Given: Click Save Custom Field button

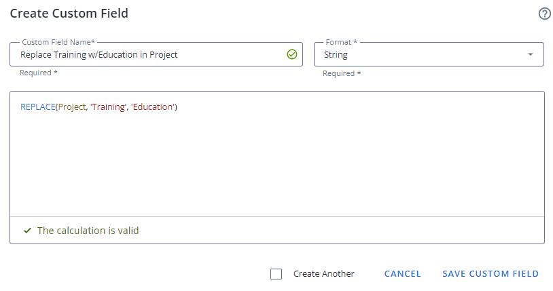Looking at the screenshot, I should pos(490,274).
